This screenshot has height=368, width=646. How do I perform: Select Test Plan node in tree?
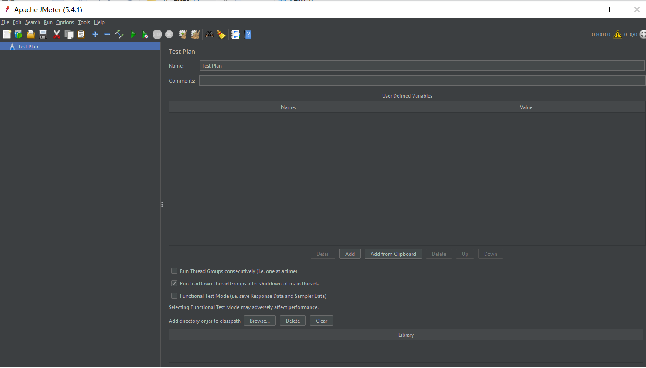coord(80,46)
